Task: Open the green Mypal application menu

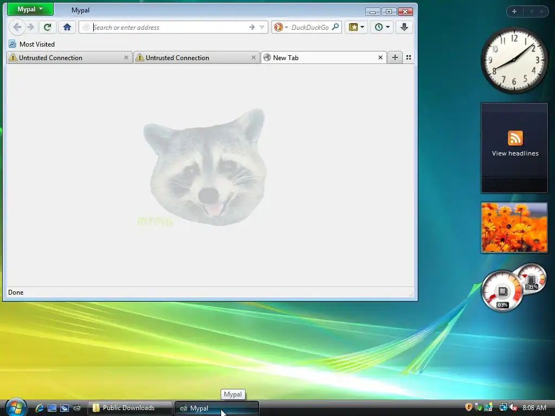Action: (x=30, y=9)
